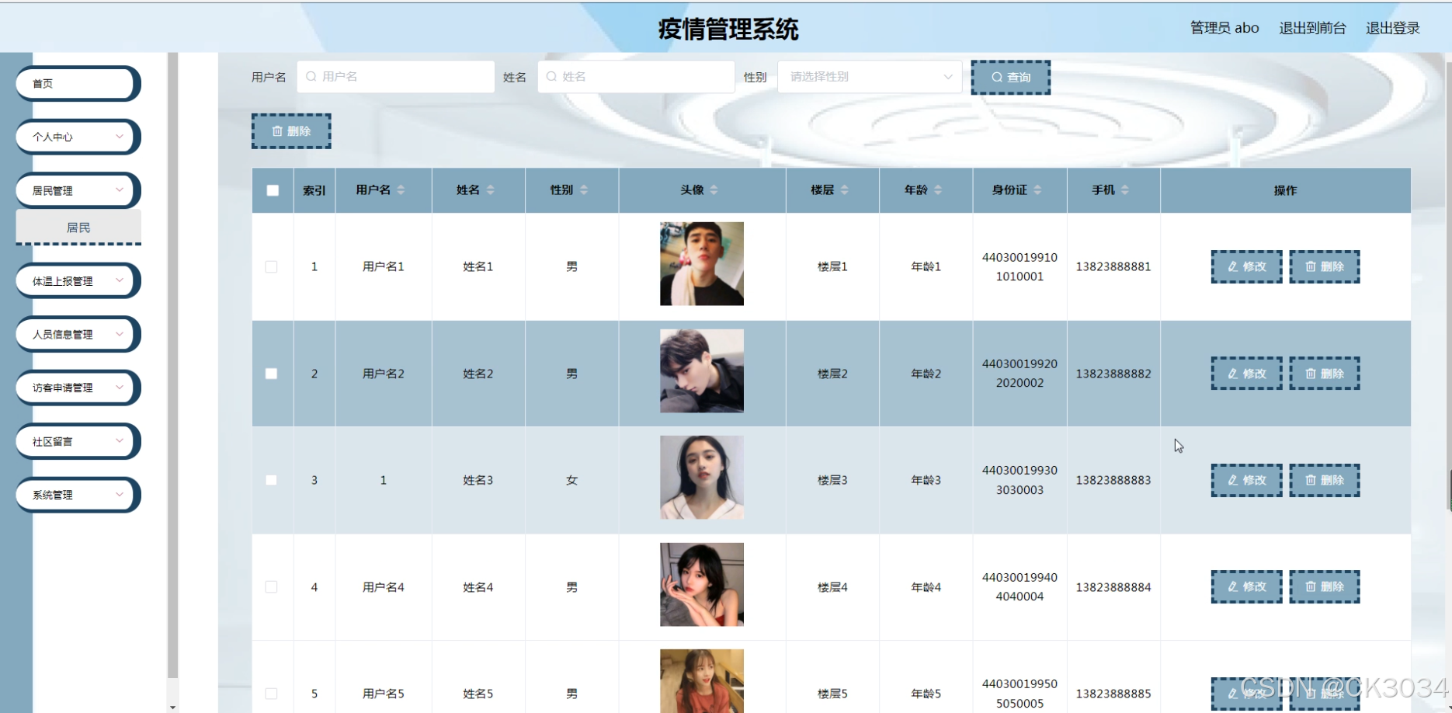Click the sort arrows on 性别 column header
The height and width of the screenshot is (713, 1452).
[x=584, y=190]
